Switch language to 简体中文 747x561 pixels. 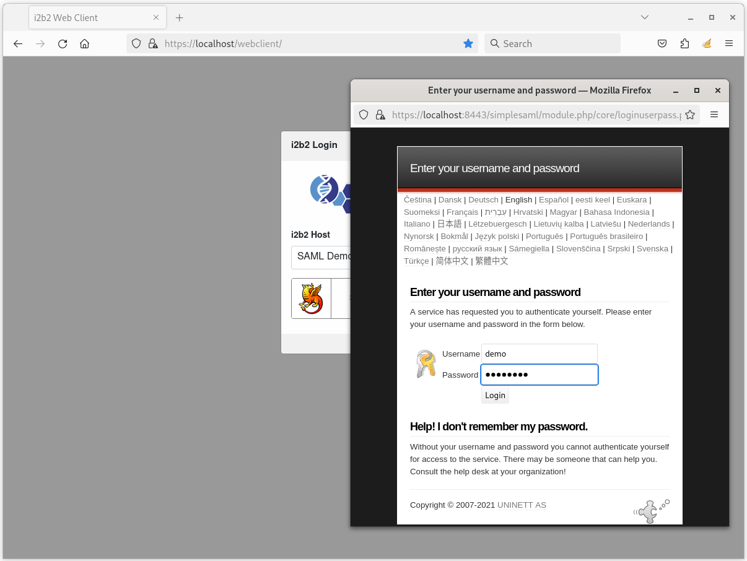pyautogui.click(x=452, y=261)
